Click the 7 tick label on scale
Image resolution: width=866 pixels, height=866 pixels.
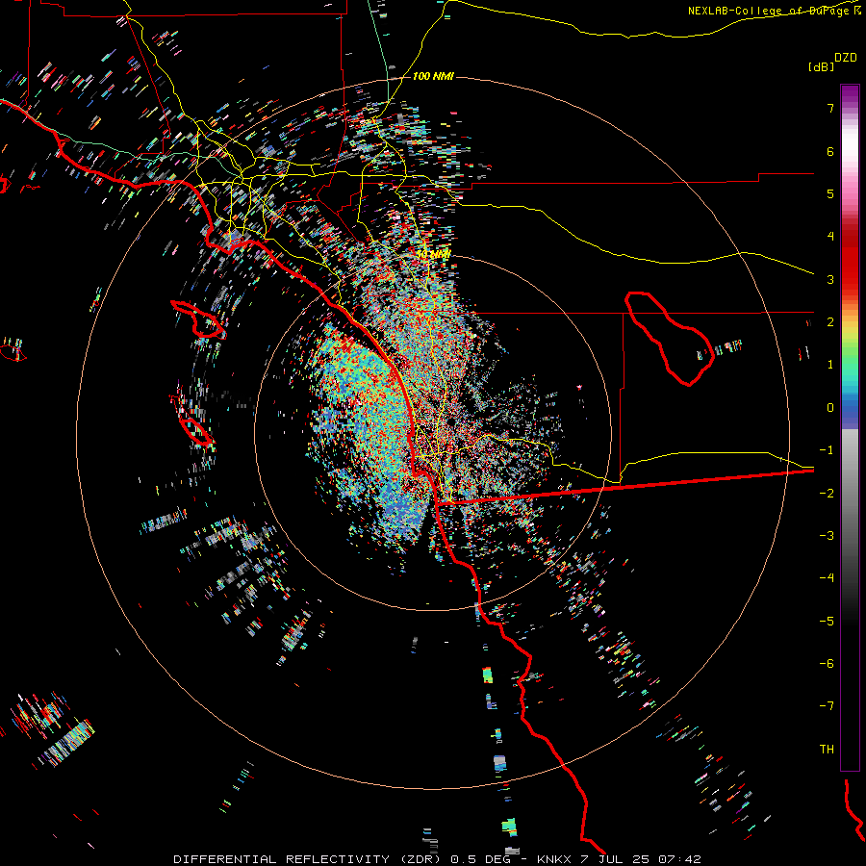click(830, 108)
